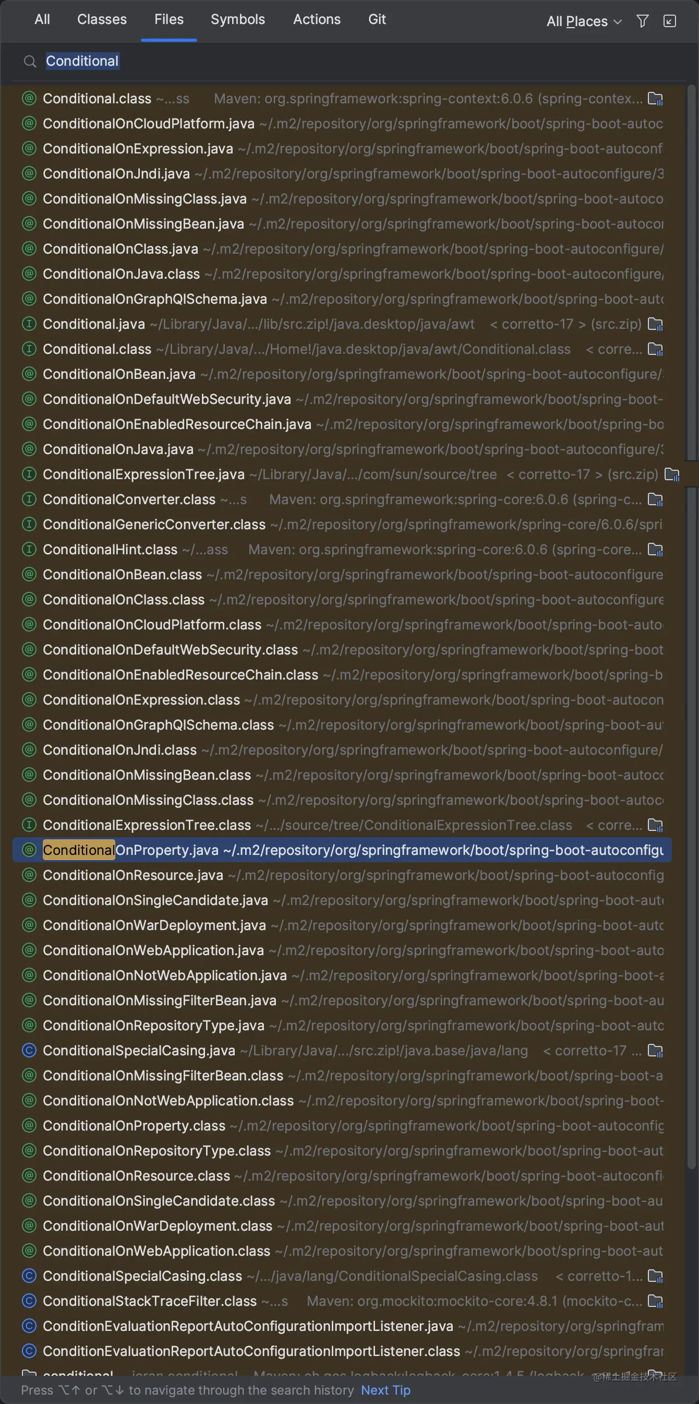This screenshot has width=699, height=1404.
Task: Click interface icon of ConditionalConverter.class
Action: (29, 500)
